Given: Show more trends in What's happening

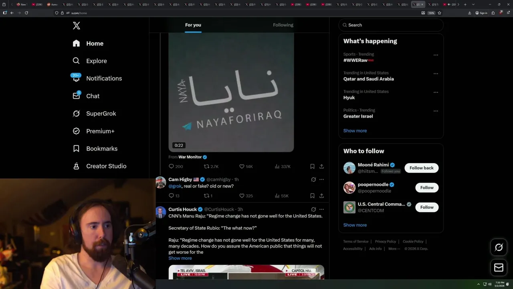Looking at the screenshot, I should (355, 131).
